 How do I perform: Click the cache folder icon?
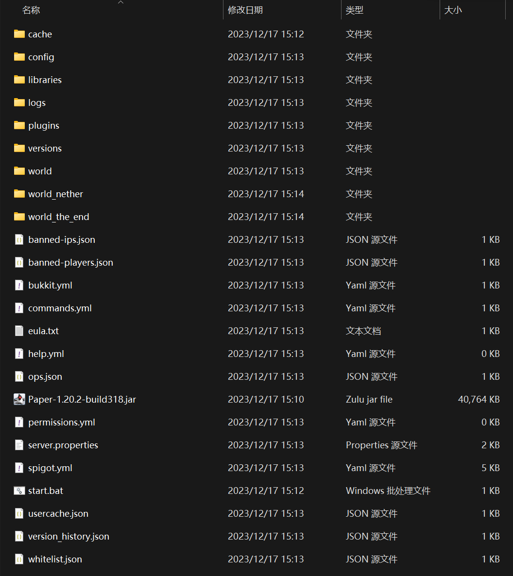(x=19, y=34)
